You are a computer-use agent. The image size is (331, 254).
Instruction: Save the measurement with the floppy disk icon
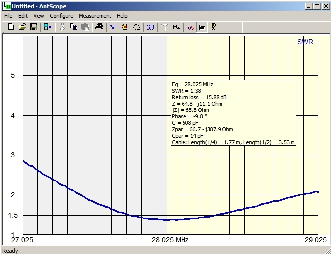34,27
